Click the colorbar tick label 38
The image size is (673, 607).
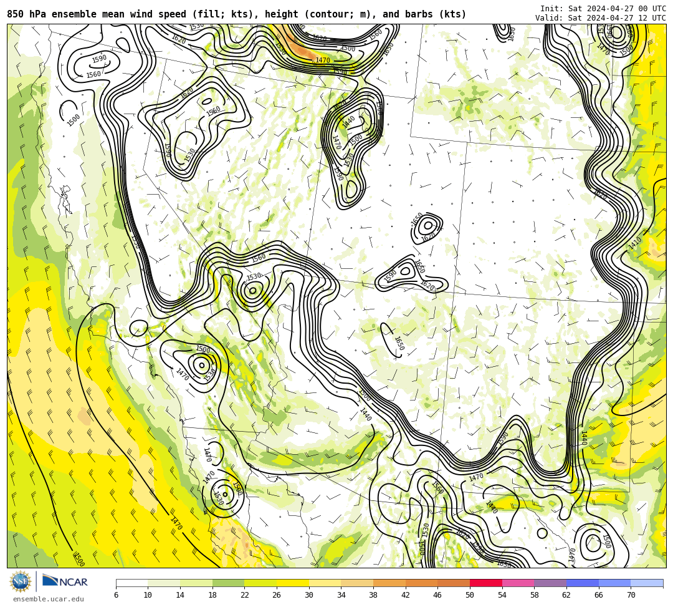pyautogui.click(x=373, y=595)
